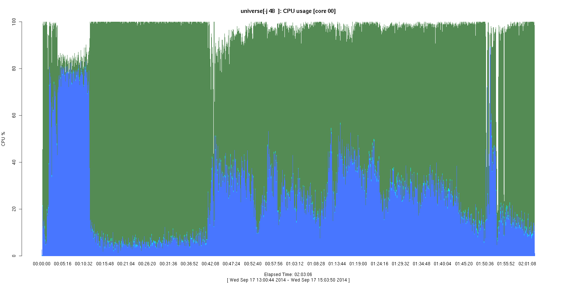Viewport: 566px width, 283px height.
Task: Click the y-axis value 100
Action: pos(15,22)
